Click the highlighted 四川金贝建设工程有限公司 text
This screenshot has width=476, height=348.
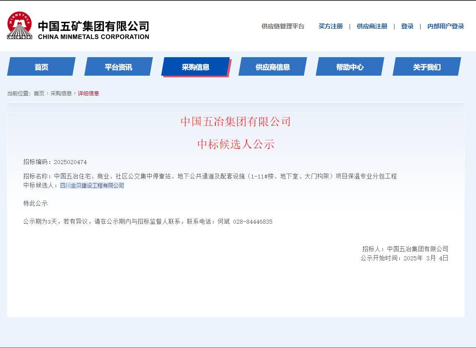coord(92,186)
